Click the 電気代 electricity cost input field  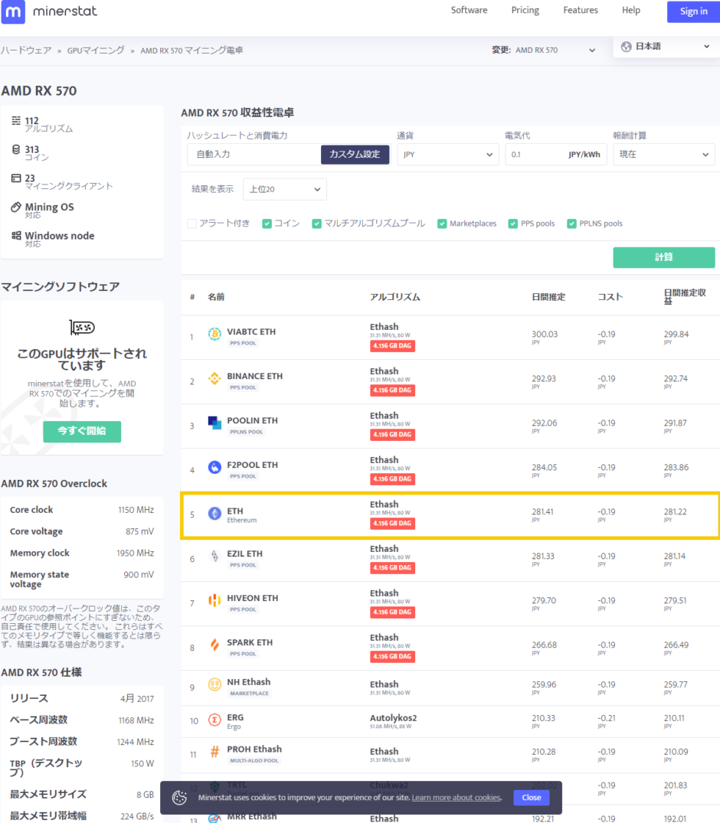[x=535, y=155]
